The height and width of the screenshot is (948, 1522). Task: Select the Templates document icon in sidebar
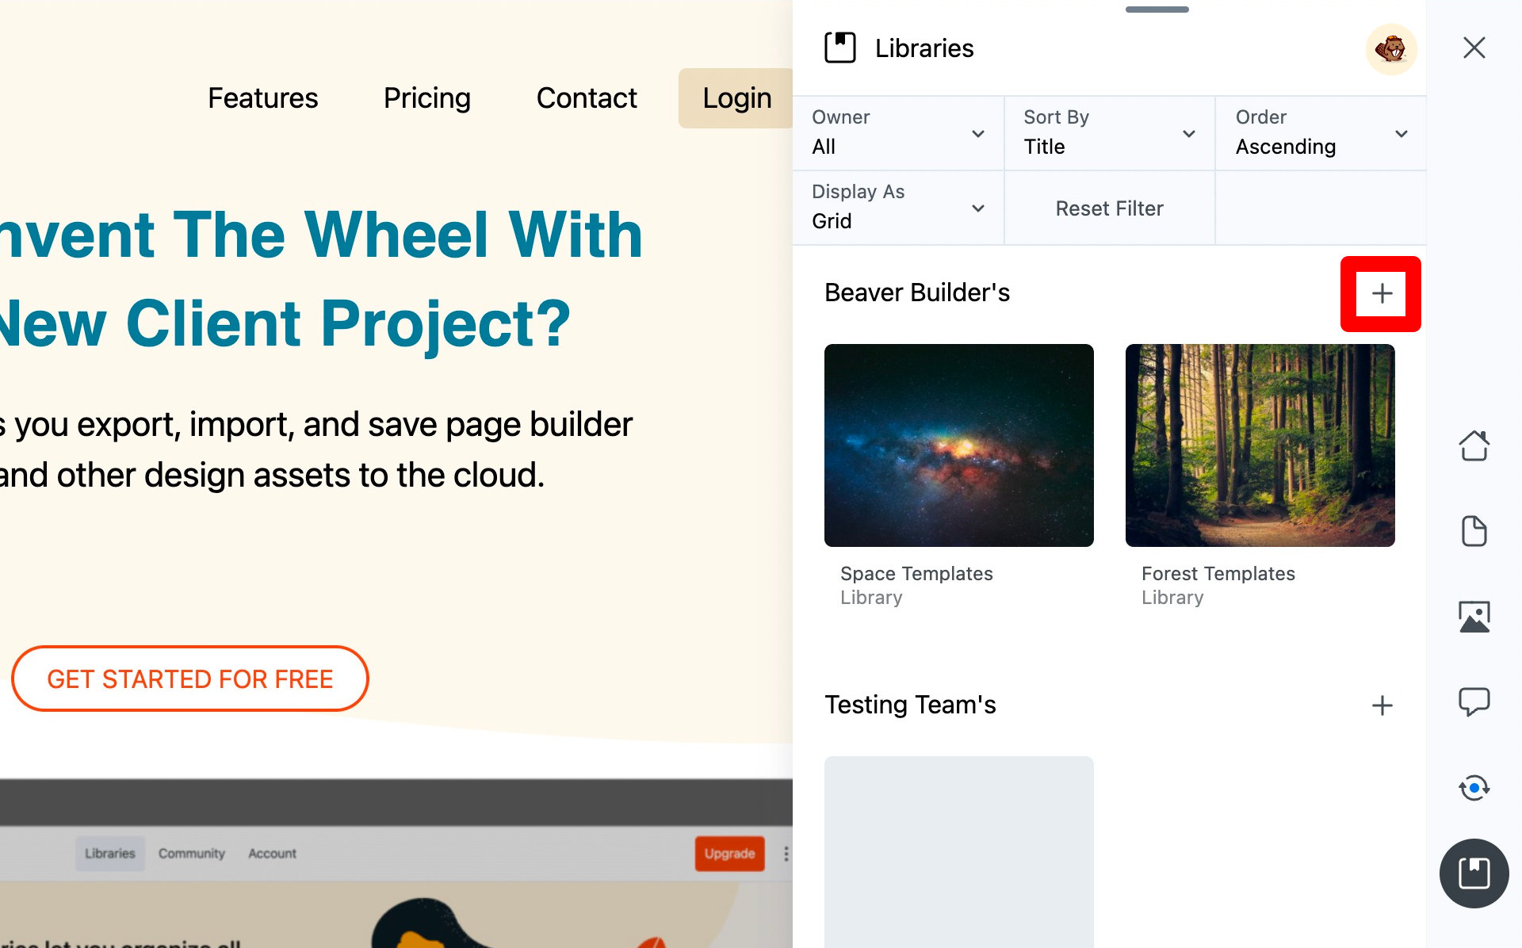(x=1474, y=531)
